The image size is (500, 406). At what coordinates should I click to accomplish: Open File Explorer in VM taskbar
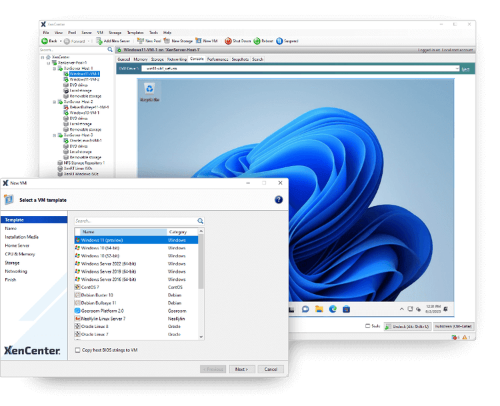coord(319,309)
